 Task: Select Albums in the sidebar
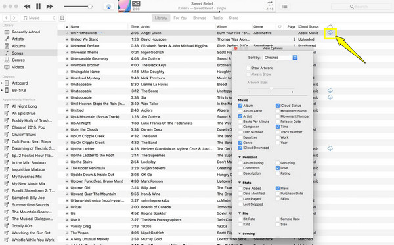(x=18, y=46)
